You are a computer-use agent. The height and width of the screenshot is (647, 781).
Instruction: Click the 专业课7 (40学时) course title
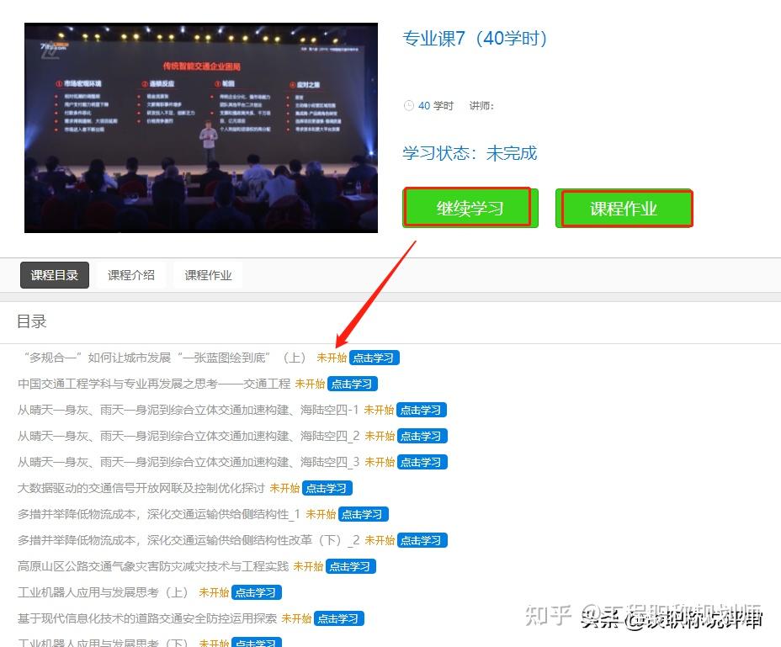tap(475, 39)
